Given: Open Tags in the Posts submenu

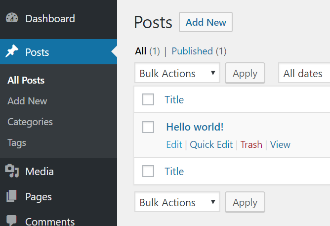Looking at the screenshot, I should point(17,142).
